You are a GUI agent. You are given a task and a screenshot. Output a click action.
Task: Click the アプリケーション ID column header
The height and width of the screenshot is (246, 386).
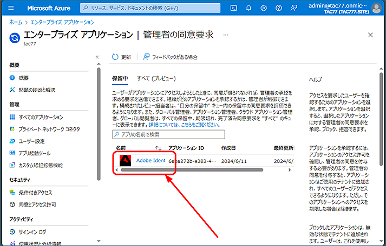pyautogui.click(x=186, y=148)
